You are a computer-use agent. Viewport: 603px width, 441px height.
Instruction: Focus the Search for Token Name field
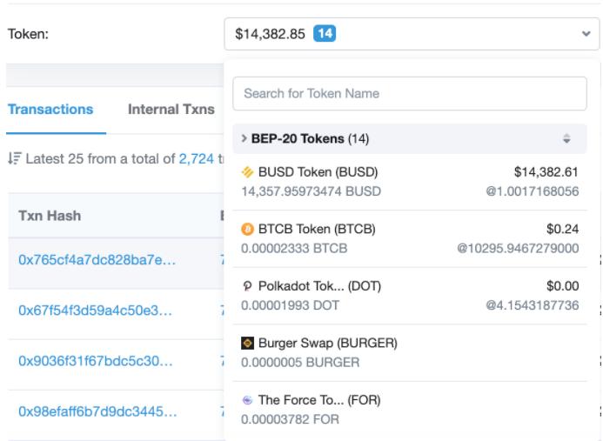(410, 94)
